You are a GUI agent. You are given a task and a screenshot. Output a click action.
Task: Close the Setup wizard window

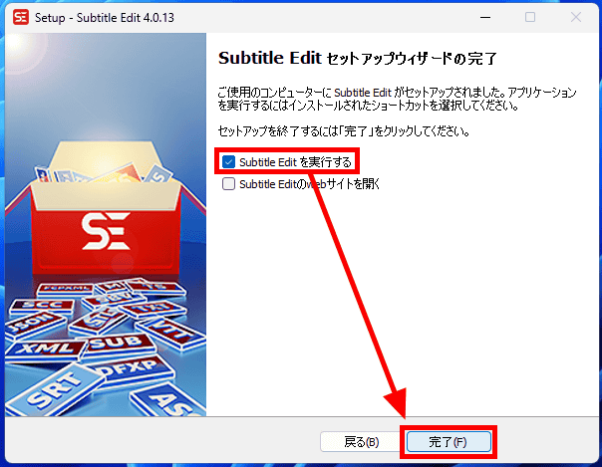(575, 17)
